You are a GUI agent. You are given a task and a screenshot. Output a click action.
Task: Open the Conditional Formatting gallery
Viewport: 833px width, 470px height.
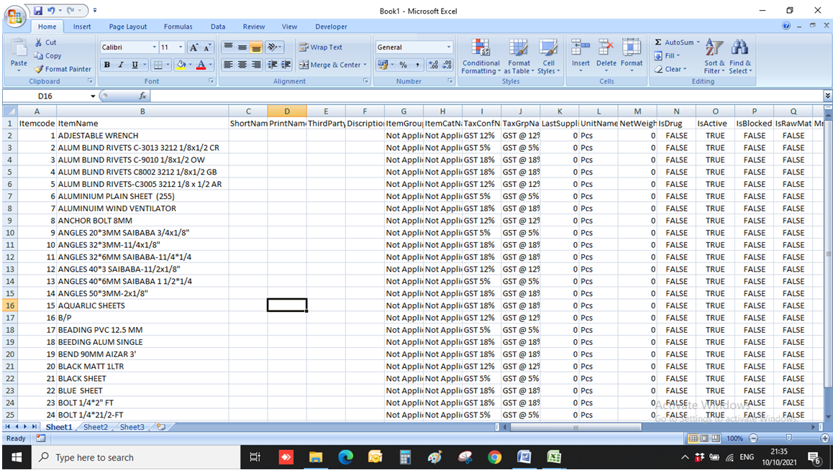[x=481, y=57]
